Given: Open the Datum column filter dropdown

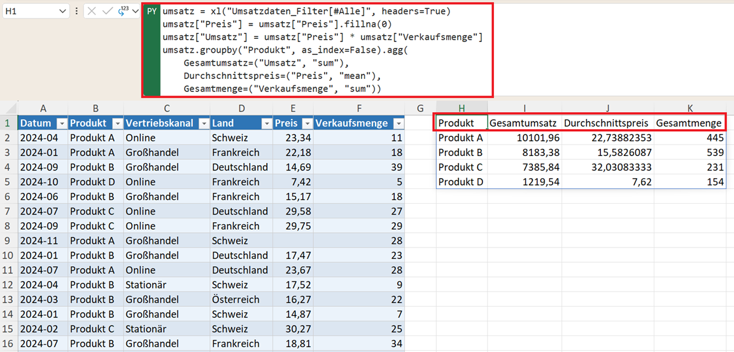Looking at the screenshot, I should 61,123.
